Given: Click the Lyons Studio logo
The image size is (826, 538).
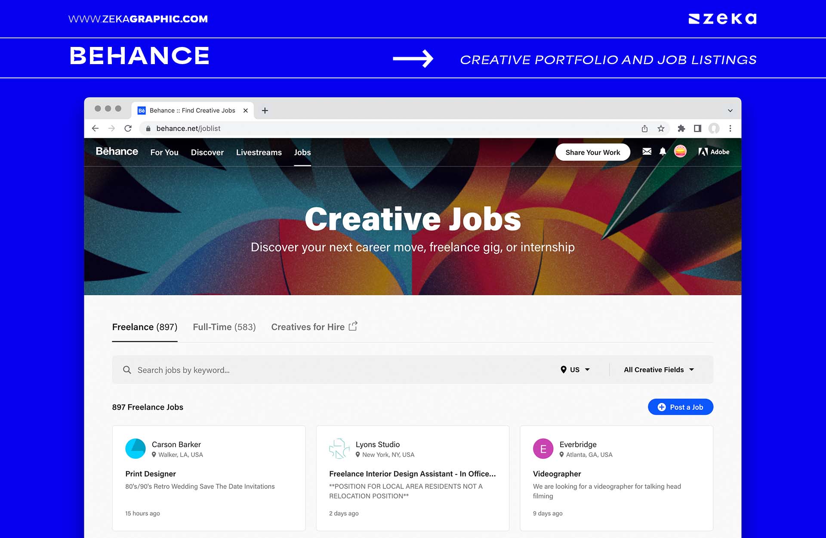Looking at the screenshot, I should coord(339,448).
